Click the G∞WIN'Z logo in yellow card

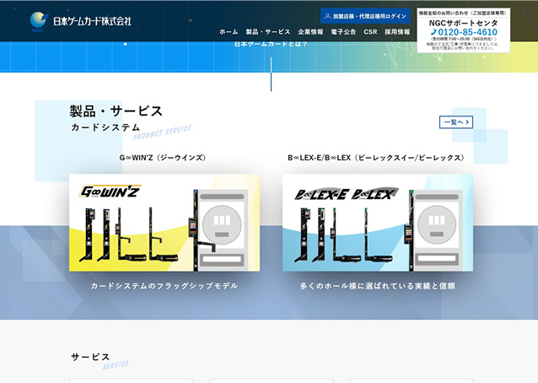[x=110, y=191]
